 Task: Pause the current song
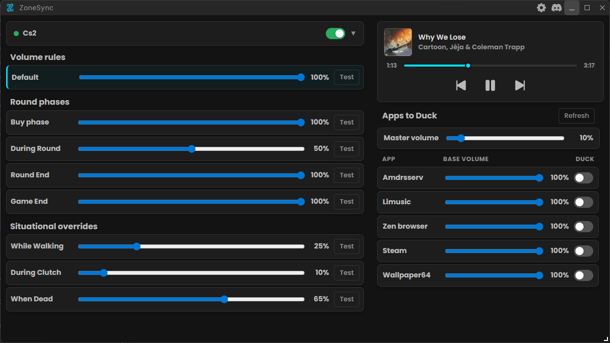click(490, 85)
